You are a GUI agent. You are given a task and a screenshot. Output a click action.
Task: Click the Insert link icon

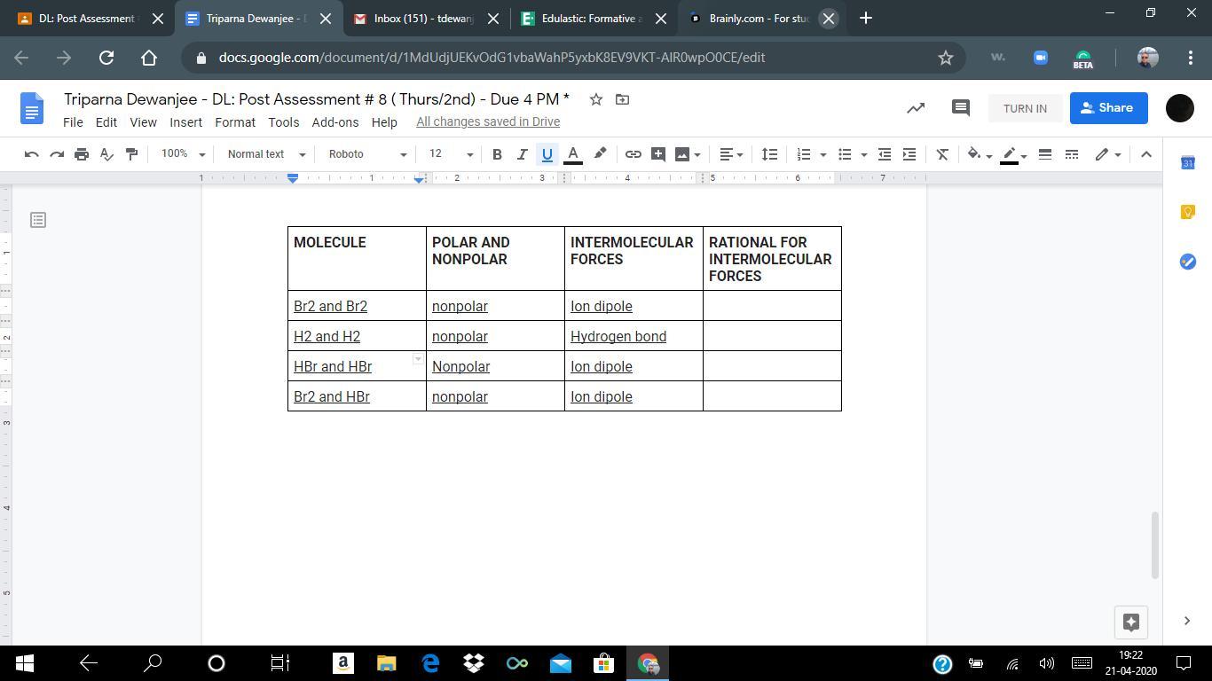(633, 154)
